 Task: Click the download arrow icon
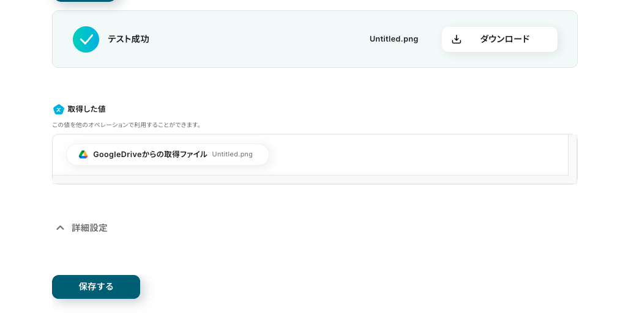click(457, 39)
